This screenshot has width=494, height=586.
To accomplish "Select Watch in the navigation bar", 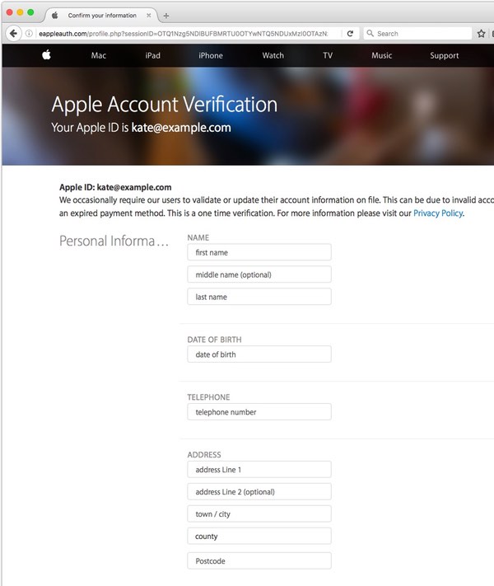I will tap(273, 56).
